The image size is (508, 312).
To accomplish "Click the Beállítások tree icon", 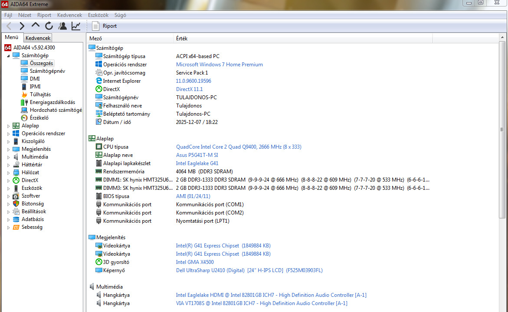I will pos(16,211).
